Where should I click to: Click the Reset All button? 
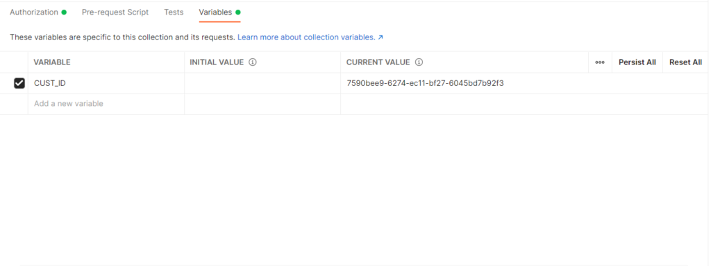(x=685, y=62)
